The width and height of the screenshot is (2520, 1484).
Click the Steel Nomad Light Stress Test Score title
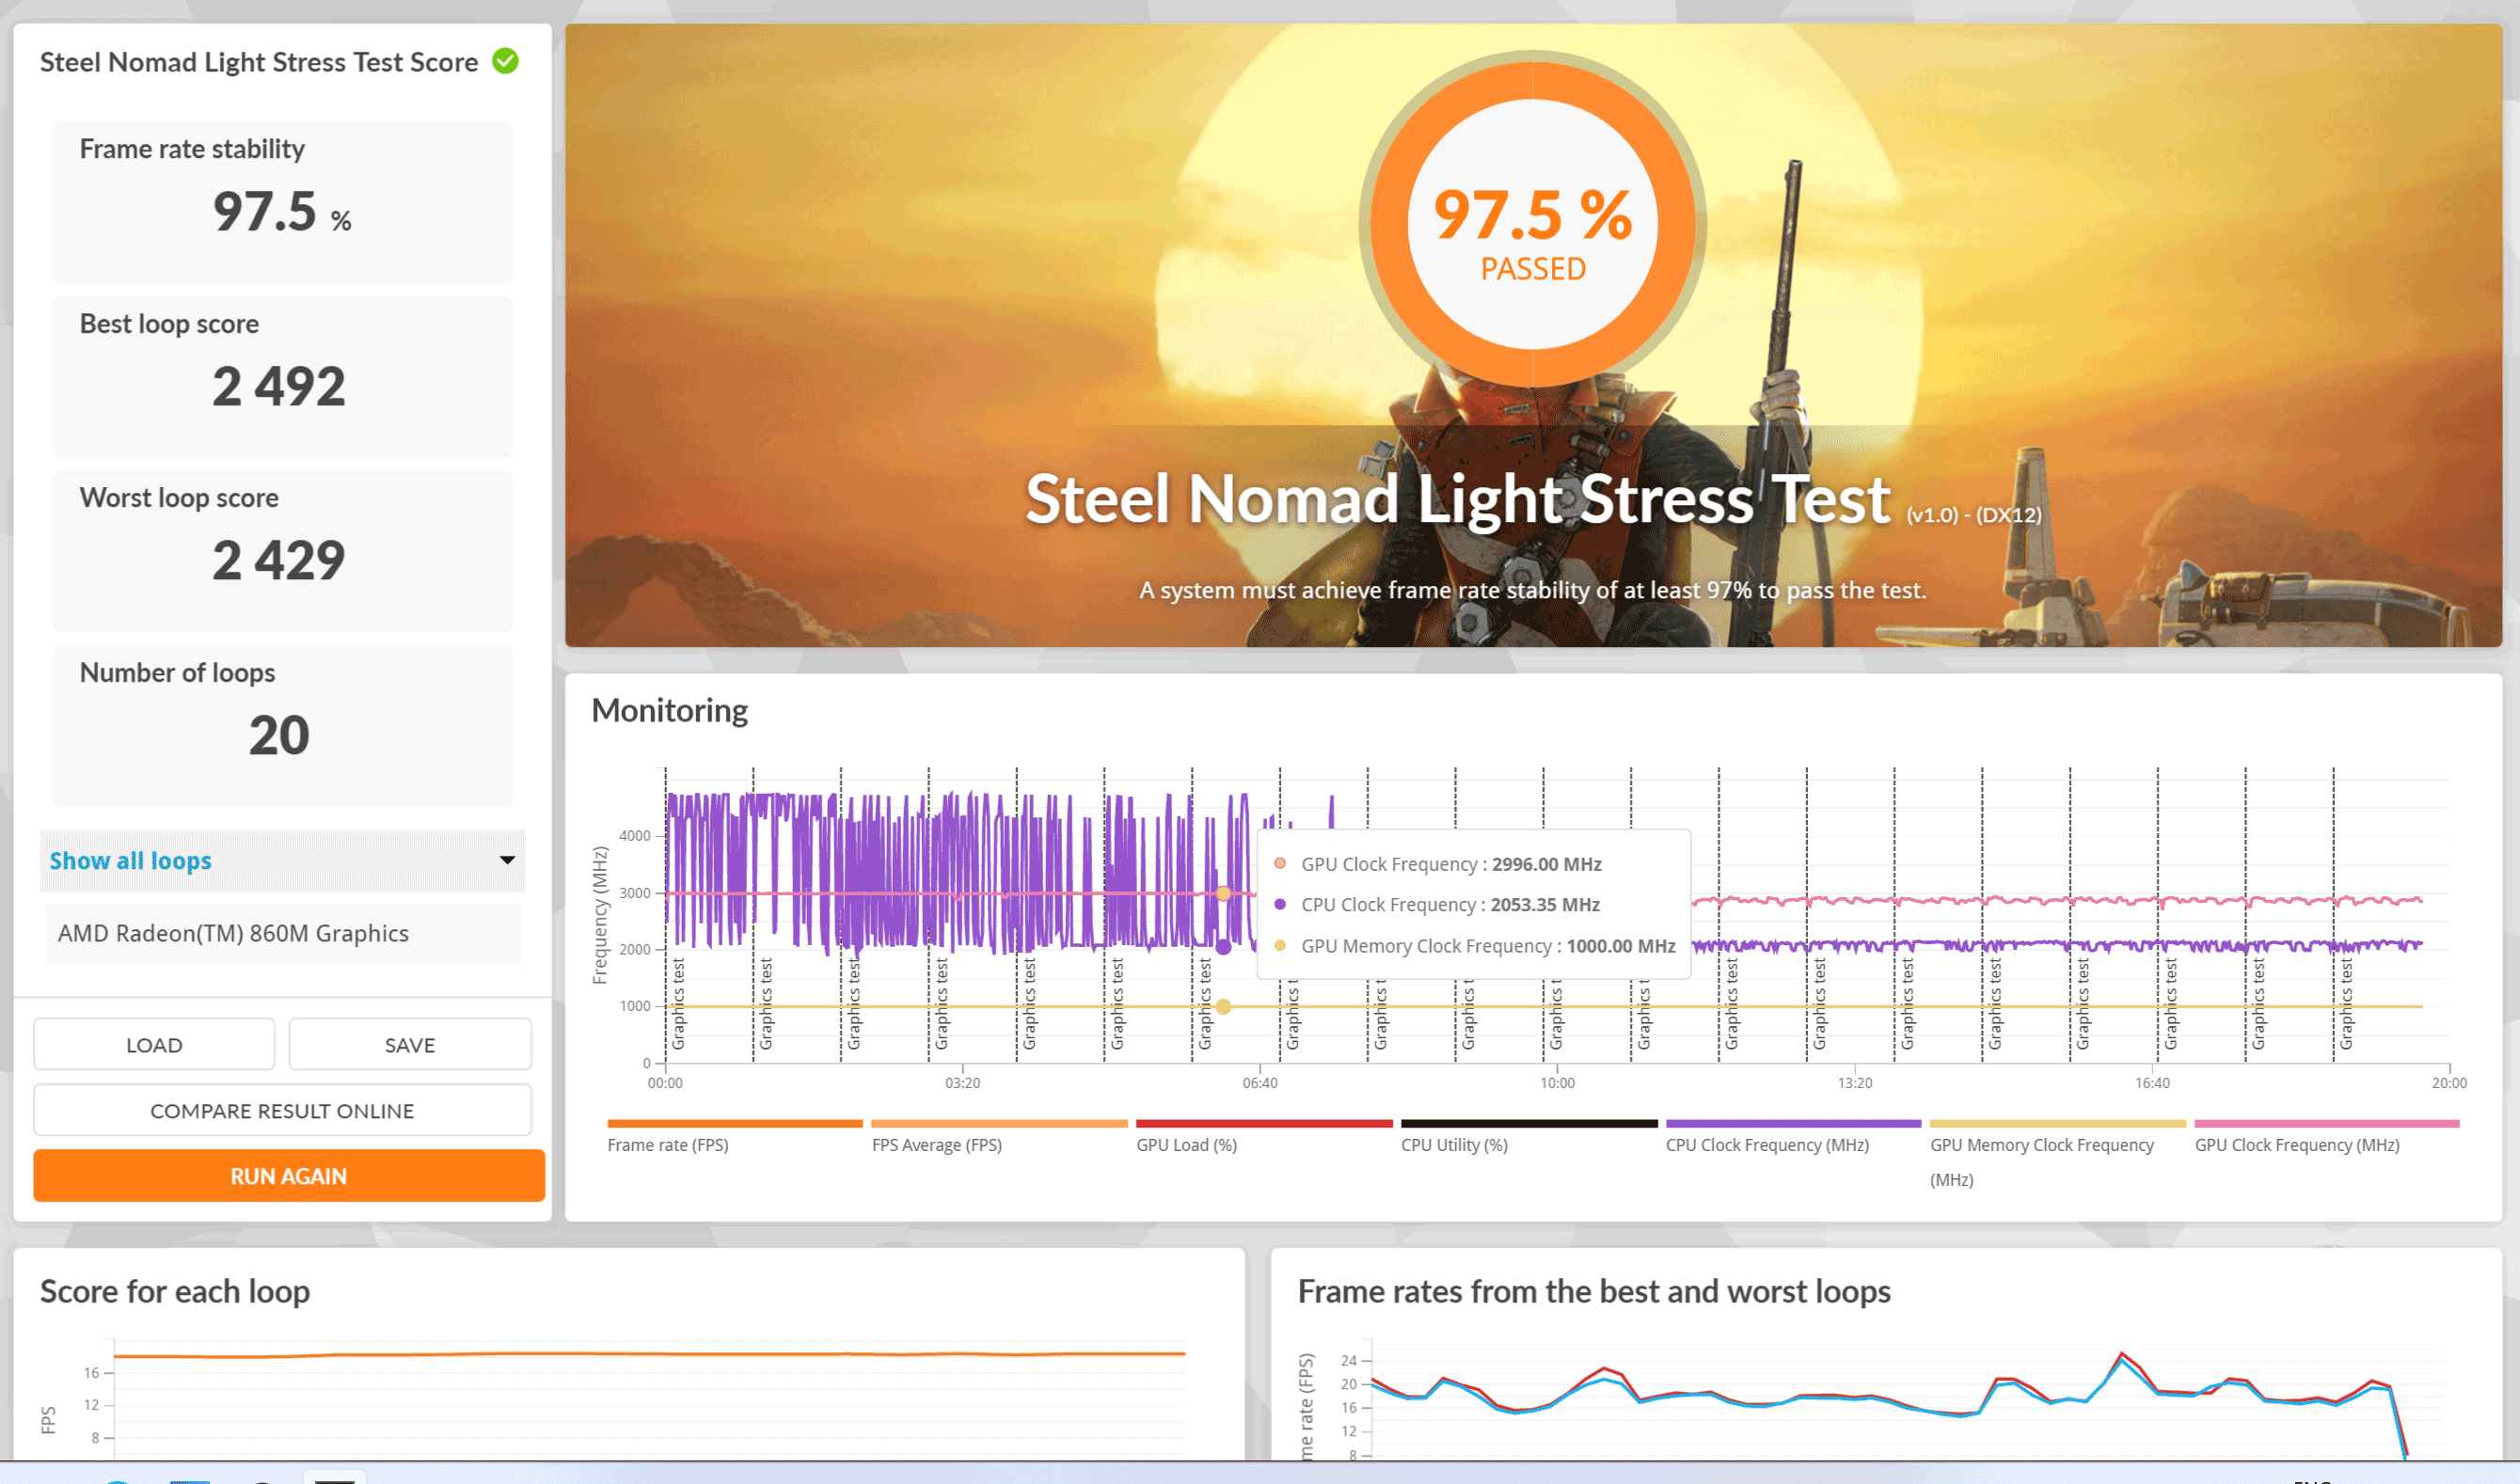pos(259,62)
